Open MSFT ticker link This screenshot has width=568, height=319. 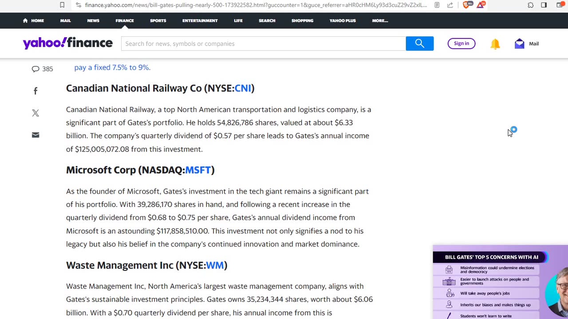point(198,170)
